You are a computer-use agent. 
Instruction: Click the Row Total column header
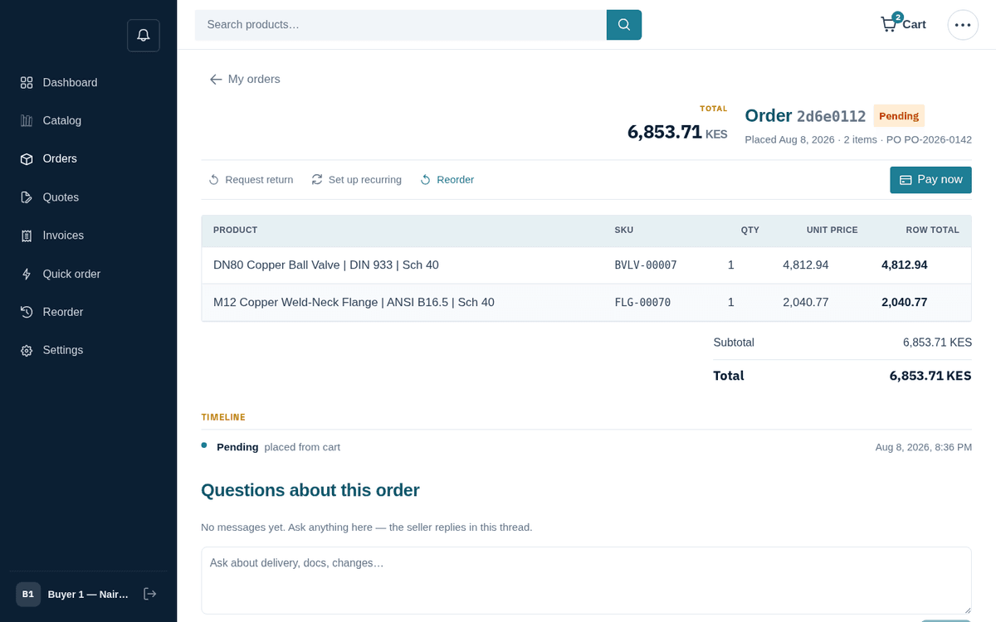[932, 231]
